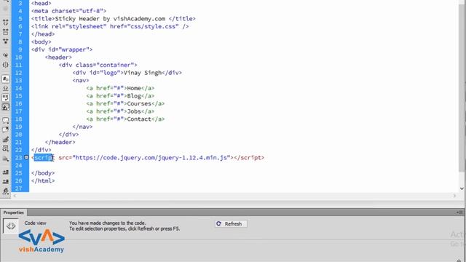The image size is (466, 262).
Task: Collapse the code block at line 23
Action: pos(26,157)
